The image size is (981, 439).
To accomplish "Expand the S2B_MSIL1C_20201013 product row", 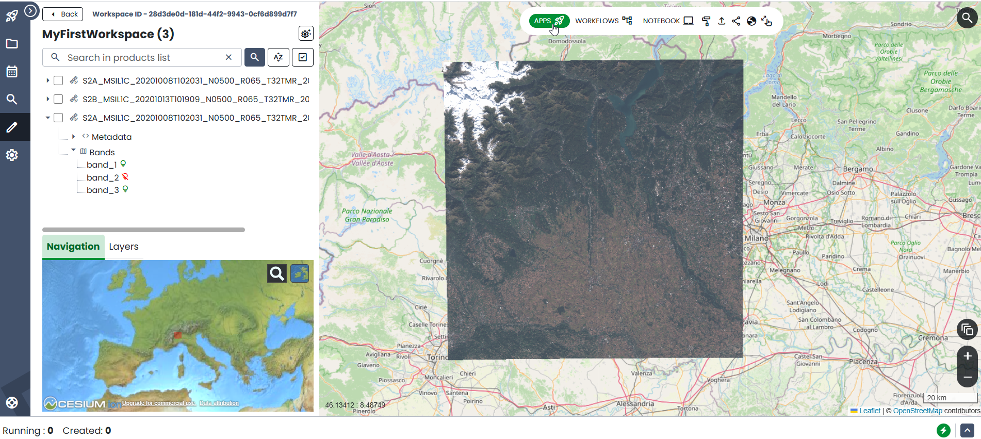I will (47, 99).
